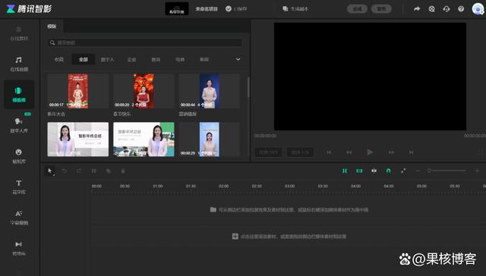486x276 pixels.
Task: Open the help question mark icon
Action: (461, 9)
